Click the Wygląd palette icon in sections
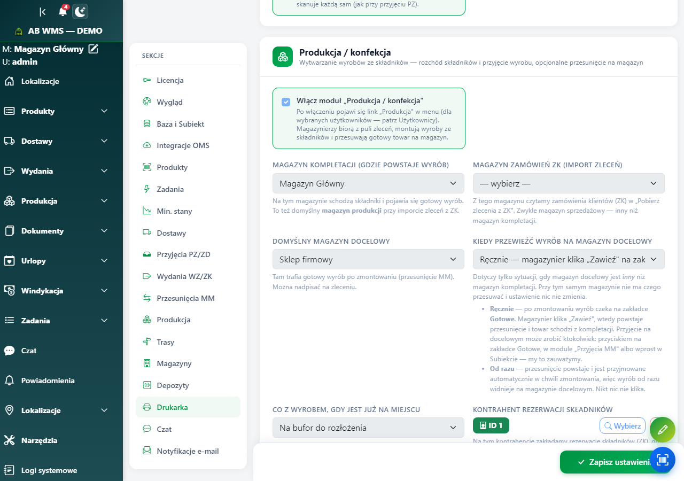The image size is (684, 481). (147, 102)
